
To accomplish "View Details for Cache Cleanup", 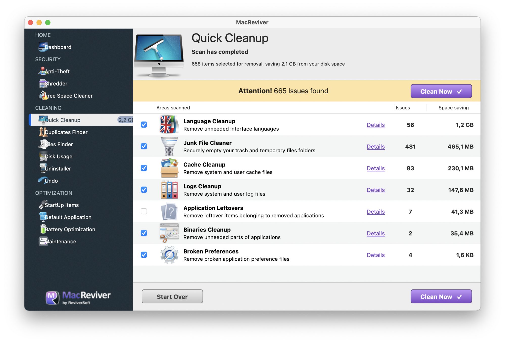I will pyautogui.click(x=376, y=168).
